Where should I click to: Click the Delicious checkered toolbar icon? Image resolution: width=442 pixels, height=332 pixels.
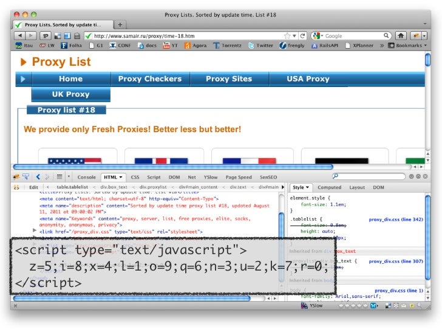pyautogui.click(x=58, y=36)
